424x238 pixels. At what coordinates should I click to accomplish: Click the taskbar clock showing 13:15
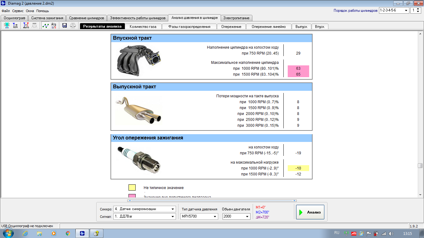pos(407,233)
